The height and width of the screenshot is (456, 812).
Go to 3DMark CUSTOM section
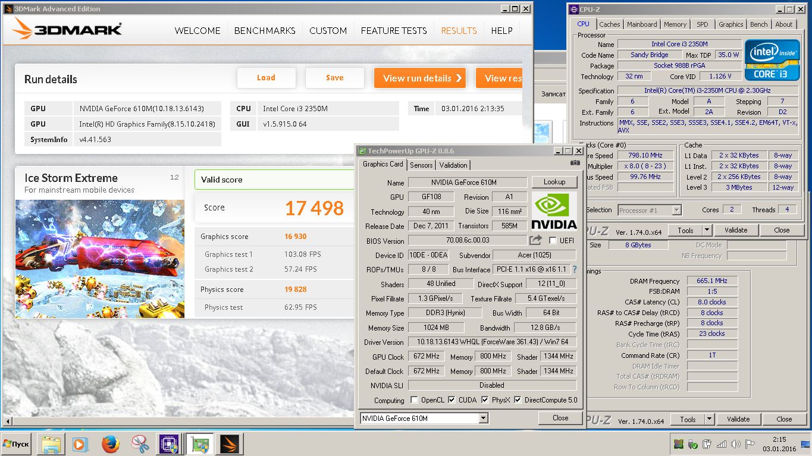328,31
